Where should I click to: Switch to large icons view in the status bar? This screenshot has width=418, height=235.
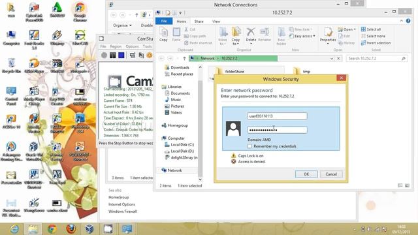407,185
